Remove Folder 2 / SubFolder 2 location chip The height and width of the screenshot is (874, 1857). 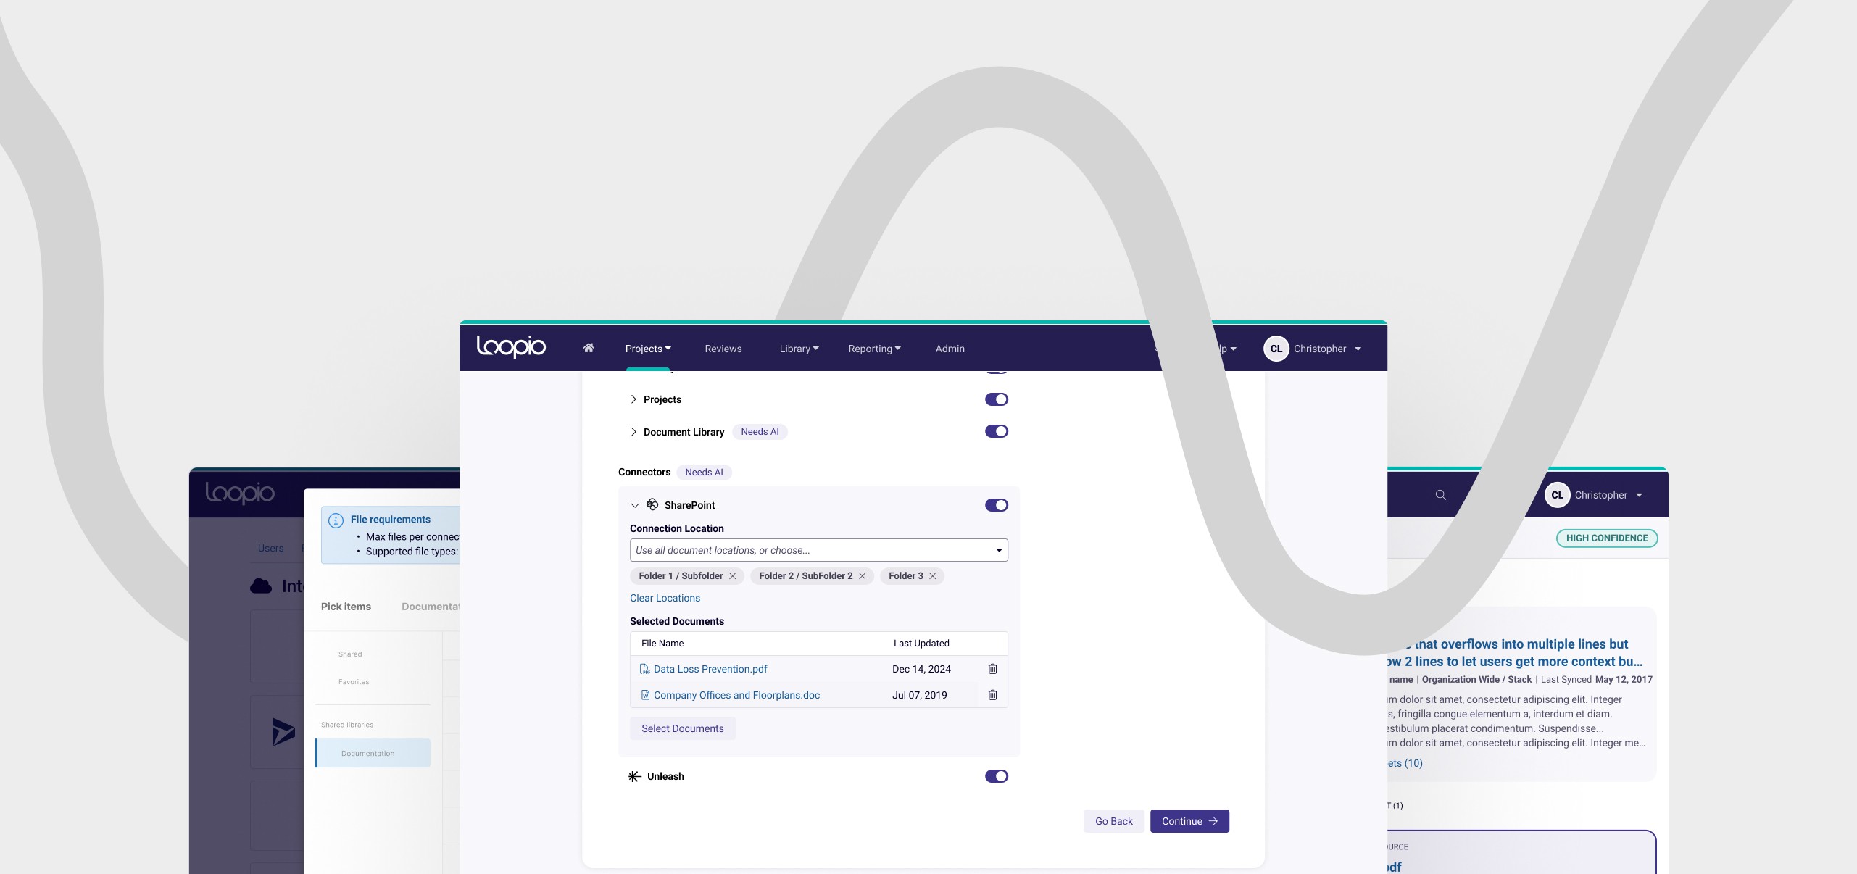(862, 576)
